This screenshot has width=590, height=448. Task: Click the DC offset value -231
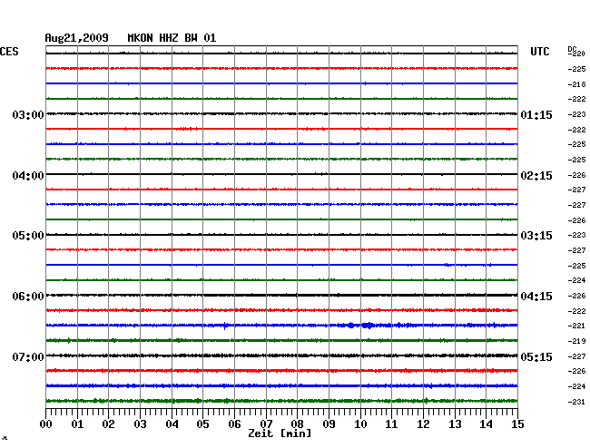pyautogui.click(x=576, y=402)
